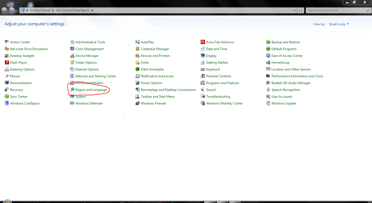Click the Device Manager icon
Viewport: 372px width, 203px height.
point(72,56)
